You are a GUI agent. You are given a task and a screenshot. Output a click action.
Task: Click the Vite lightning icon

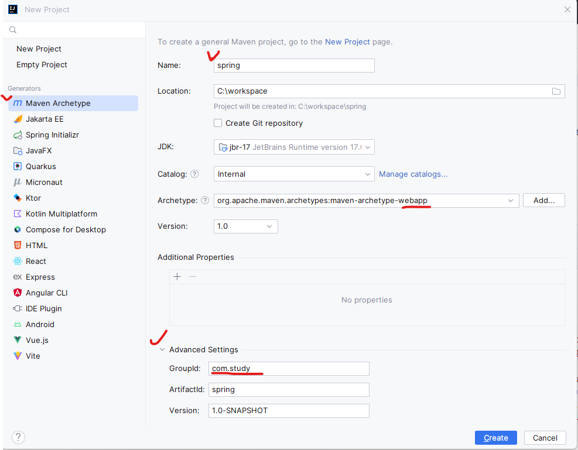[x=18, y=356]
